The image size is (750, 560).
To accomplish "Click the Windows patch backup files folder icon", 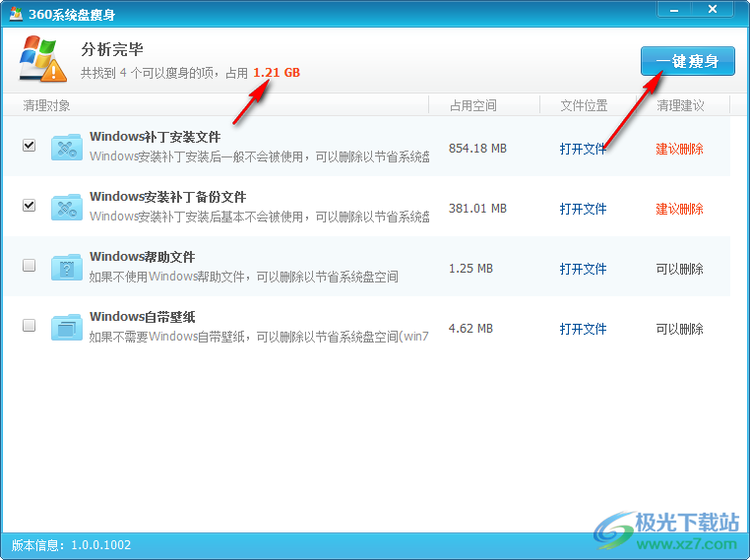I will coord(67,208).
